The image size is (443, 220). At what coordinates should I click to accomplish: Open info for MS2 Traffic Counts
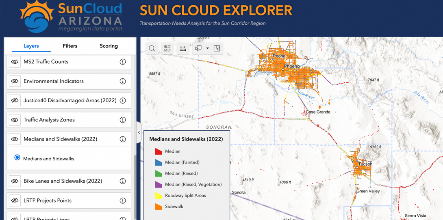[x=123, y=61]
